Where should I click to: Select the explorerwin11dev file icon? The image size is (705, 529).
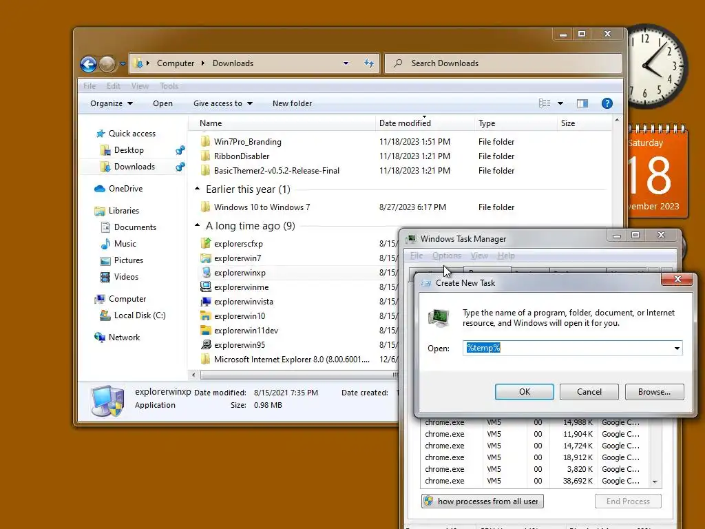(205, 330)
